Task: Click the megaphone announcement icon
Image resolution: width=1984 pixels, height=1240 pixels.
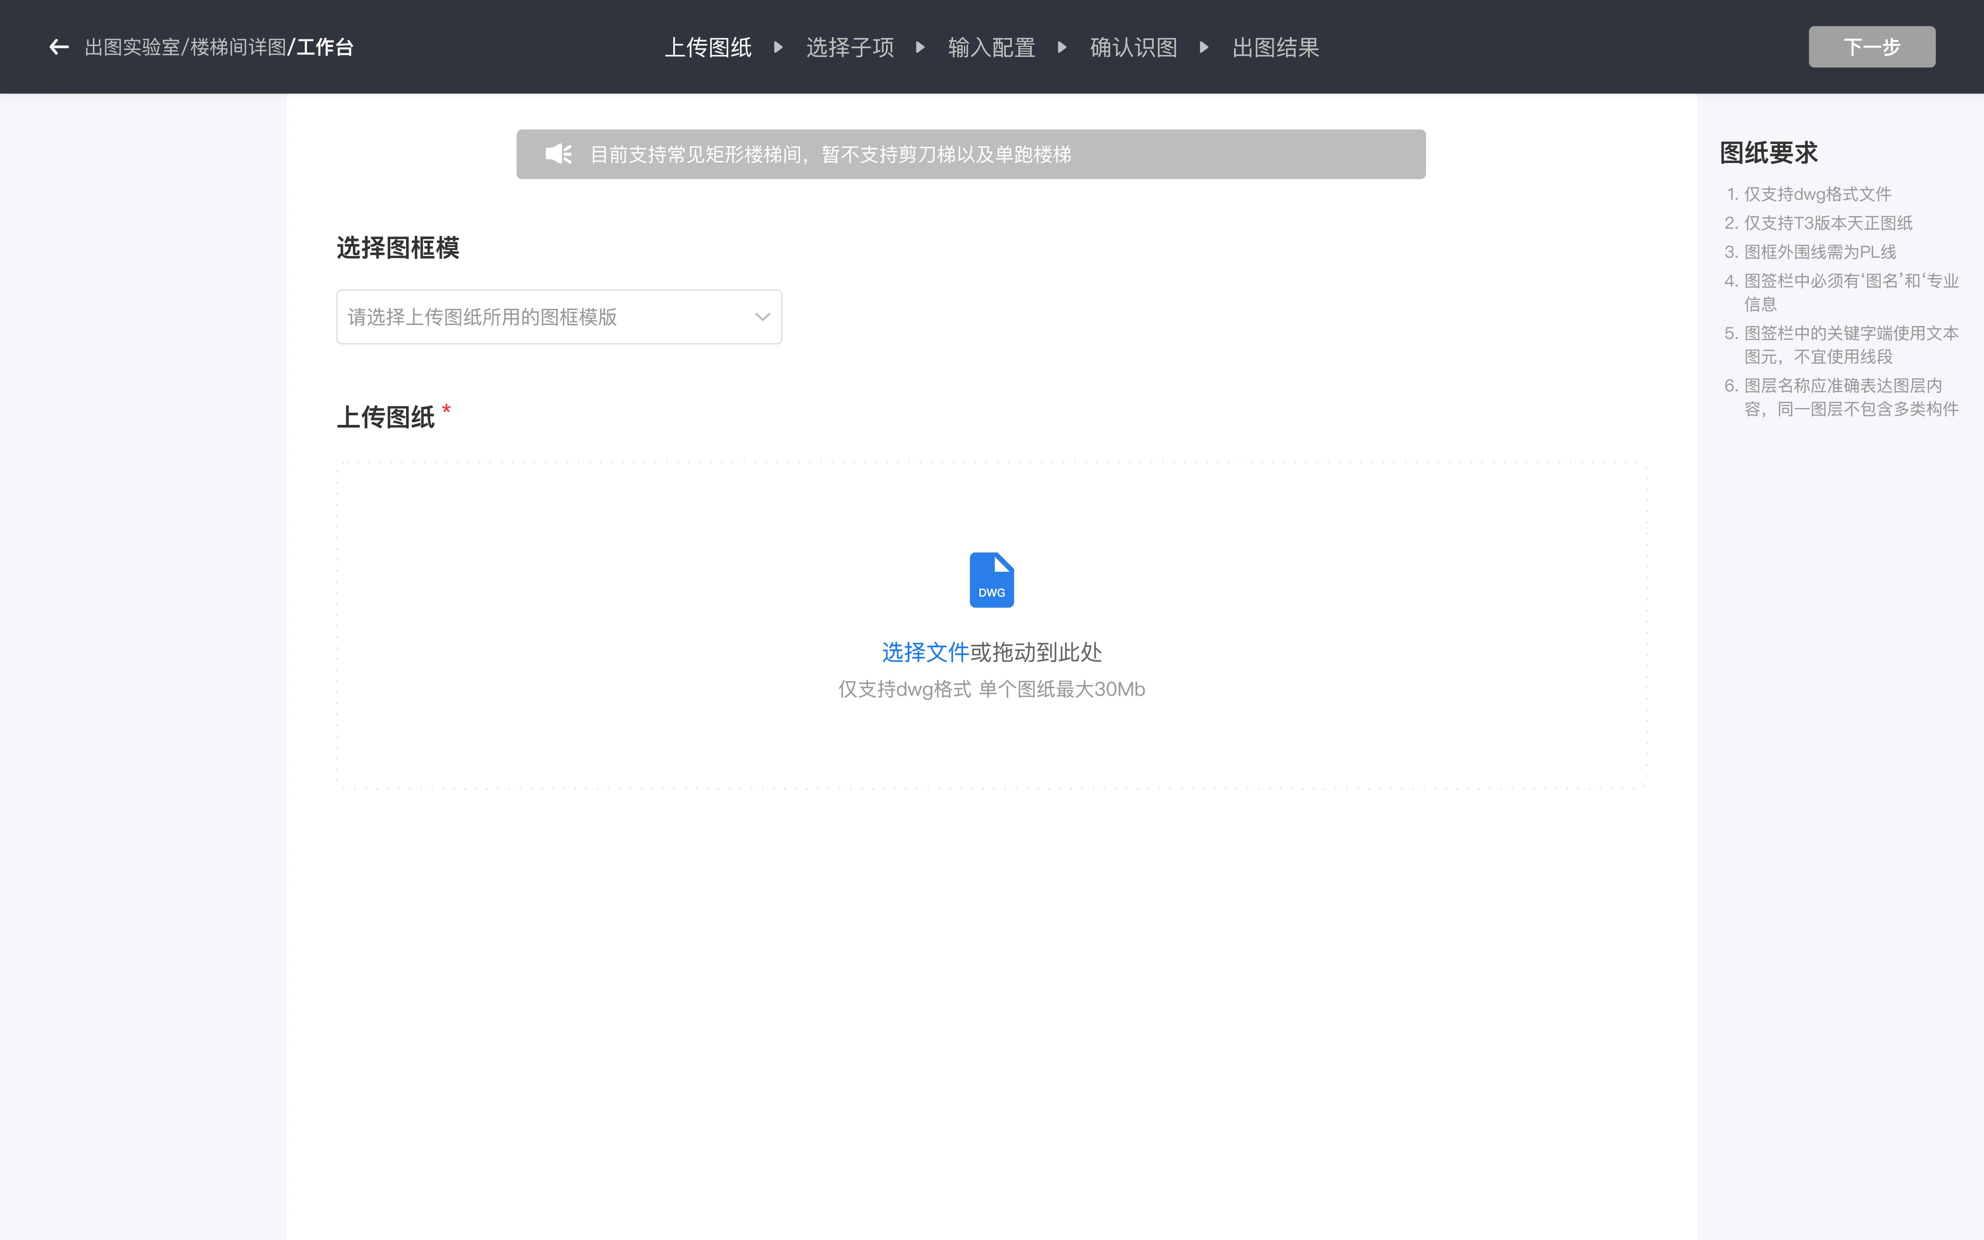Action: [558, 154]
